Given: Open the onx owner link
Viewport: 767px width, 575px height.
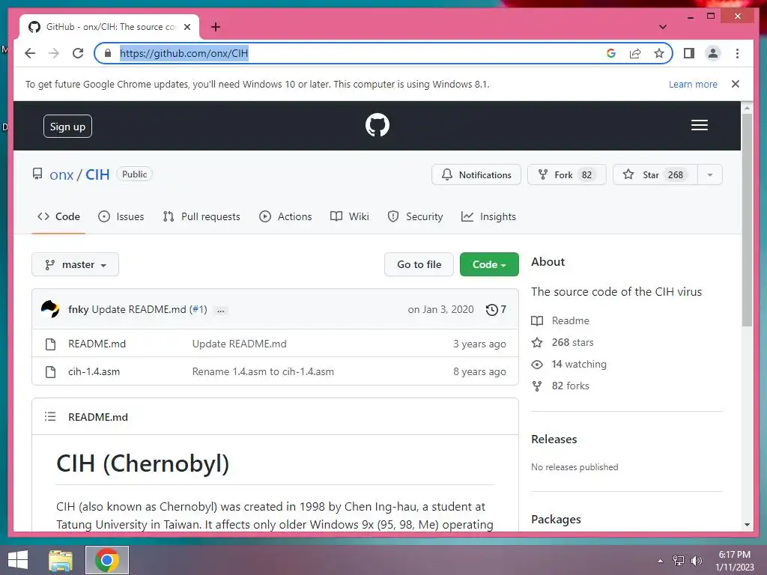Looking at the screenshot, I should [61, 174].
